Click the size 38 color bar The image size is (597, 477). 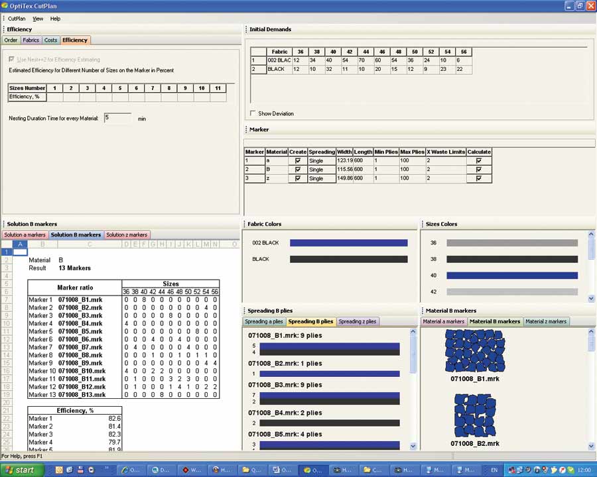tap(512, 260)
